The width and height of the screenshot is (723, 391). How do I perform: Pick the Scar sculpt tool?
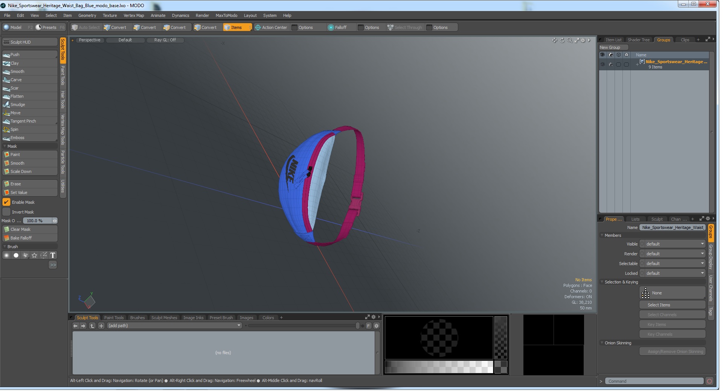[30, 88]
